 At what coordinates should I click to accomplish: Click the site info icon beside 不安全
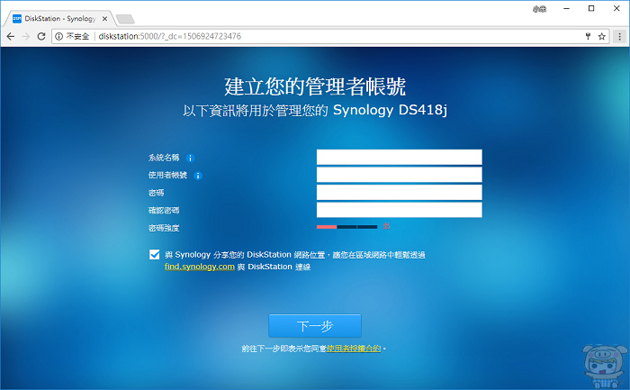(x=59, y=36)
